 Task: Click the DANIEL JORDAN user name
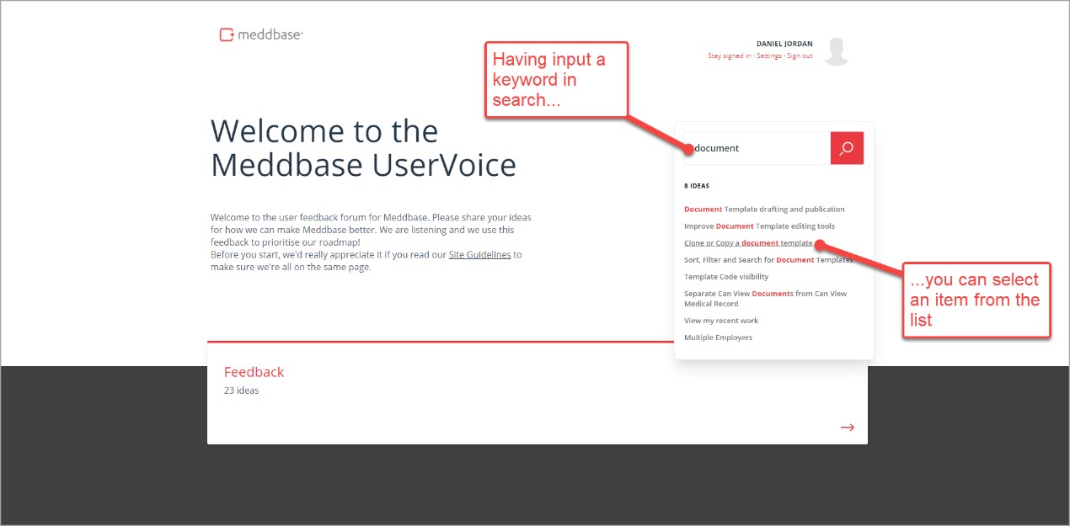(x=784, y=44)
